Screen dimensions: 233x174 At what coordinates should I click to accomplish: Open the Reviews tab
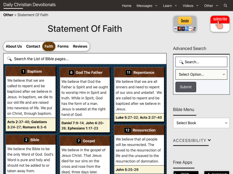pos(80,46)
